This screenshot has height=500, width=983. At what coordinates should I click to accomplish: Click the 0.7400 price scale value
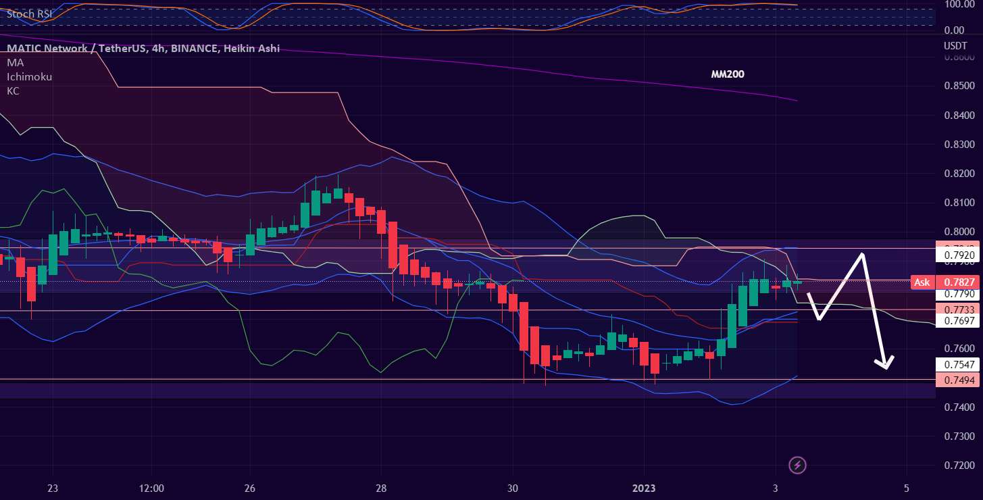(958, 407)
